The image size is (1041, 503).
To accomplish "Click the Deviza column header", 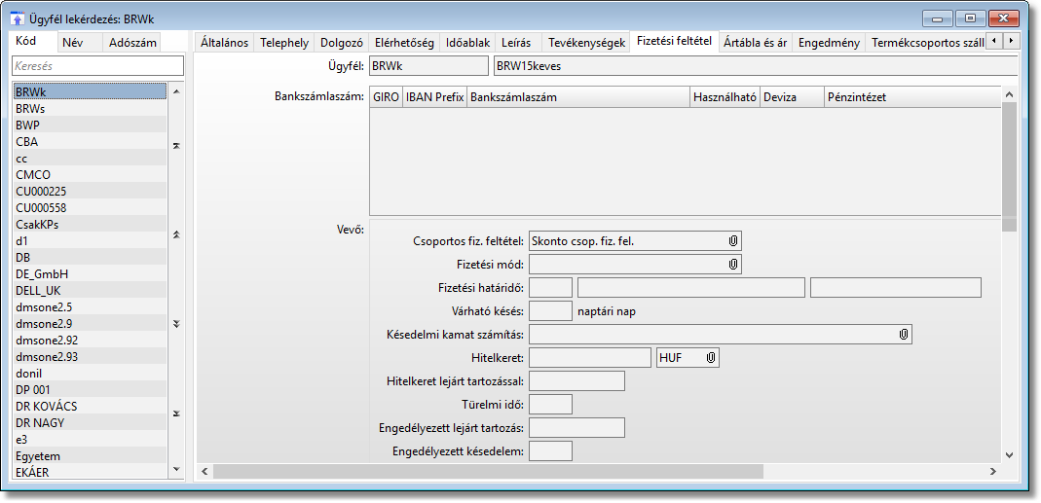I will click(x=792, y=97).
